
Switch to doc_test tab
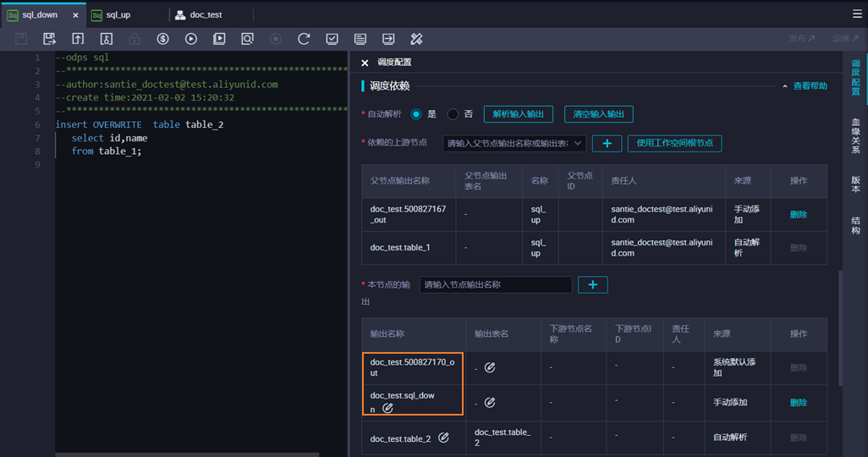[206, 15]
